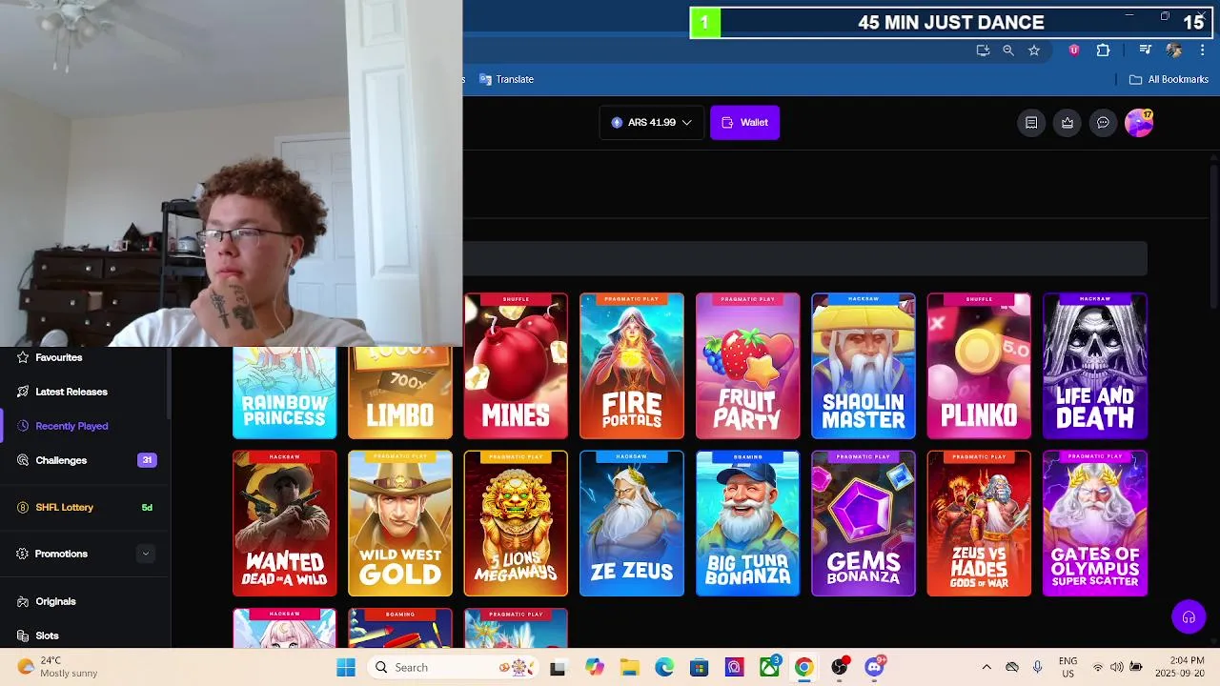Click the zoom magnifier icon in address bar
Screen dimensions: 1220x686
coord(1008,50)
